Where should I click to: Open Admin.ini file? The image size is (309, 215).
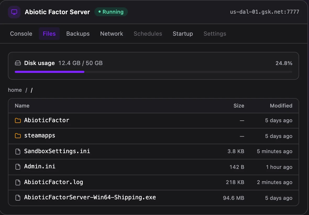[40, 166]
